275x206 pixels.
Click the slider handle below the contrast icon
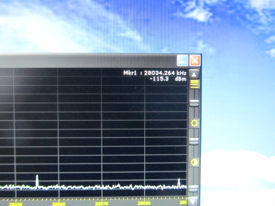pyautogui.click(x=194, y=188)
